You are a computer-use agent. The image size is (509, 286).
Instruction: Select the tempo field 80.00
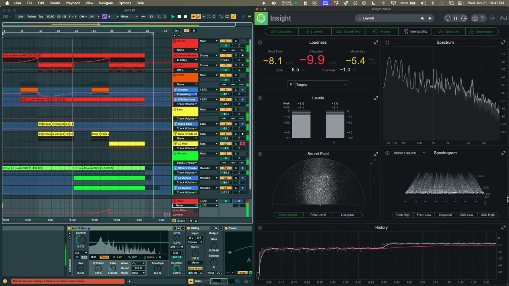point(51,17)
